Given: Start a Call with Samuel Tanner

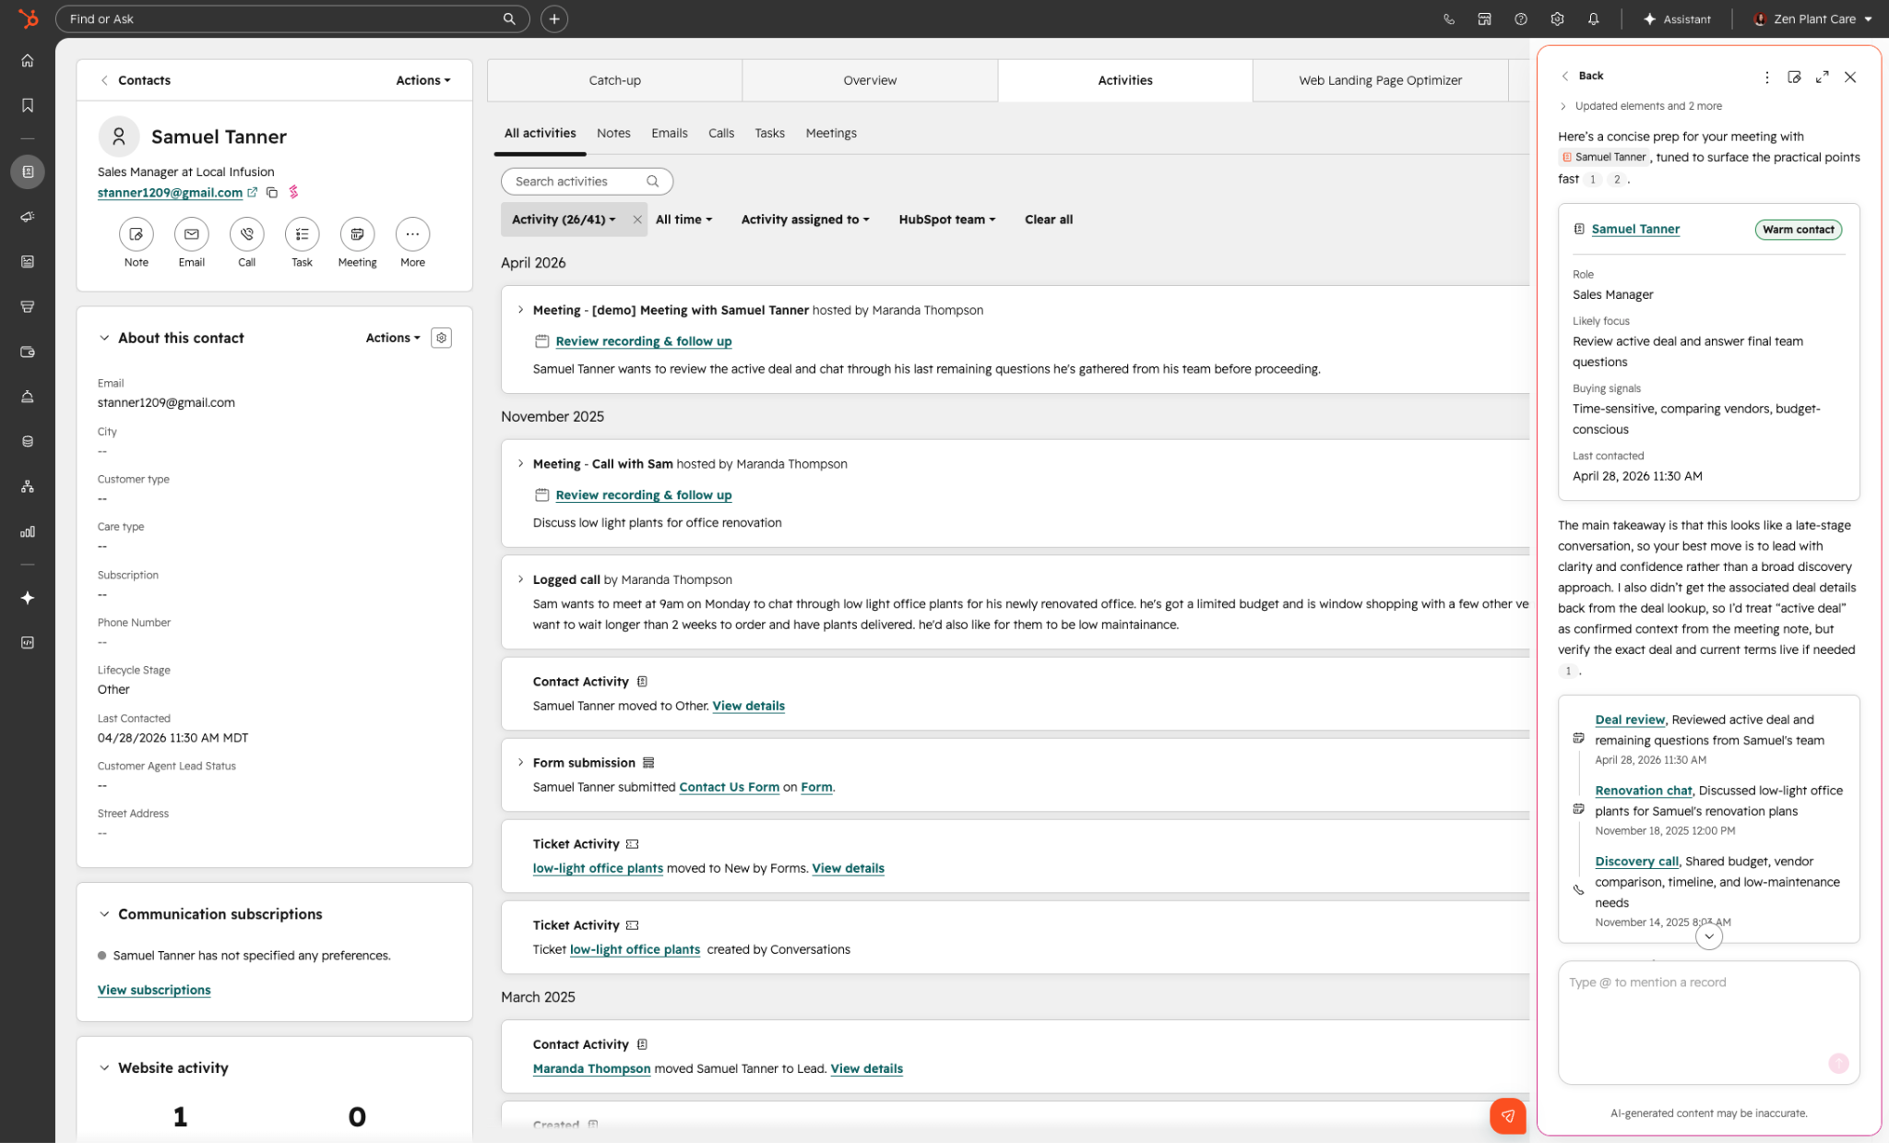Looking at the screenshot, I should pyautogui.click(x=246, y=234).
